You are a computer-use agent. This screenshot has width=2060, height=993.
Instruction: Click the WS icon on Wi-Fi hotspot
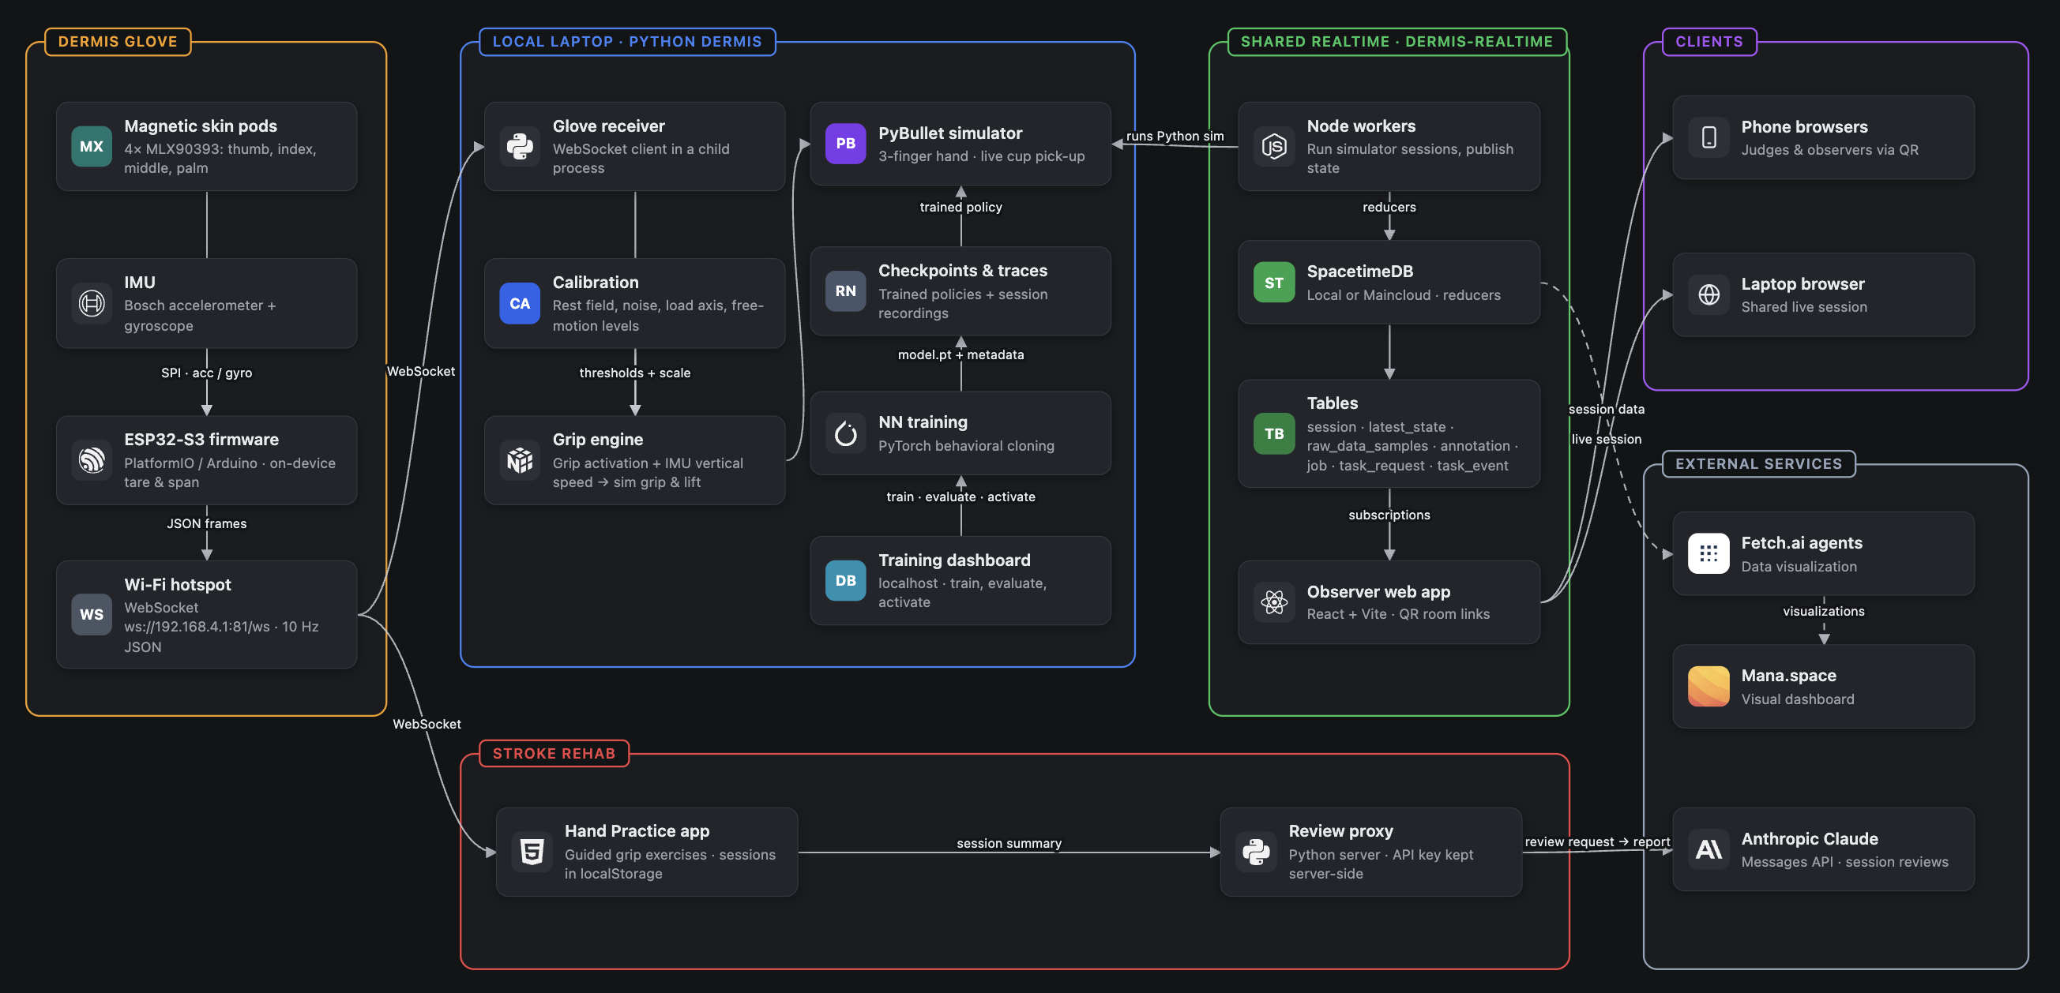click(x=91, y=614)
